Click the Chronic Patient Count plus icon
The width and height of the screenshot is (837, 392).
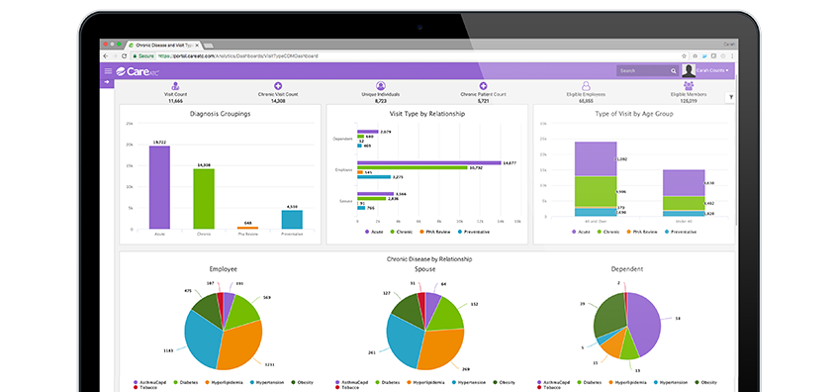[x=483, y=86]
